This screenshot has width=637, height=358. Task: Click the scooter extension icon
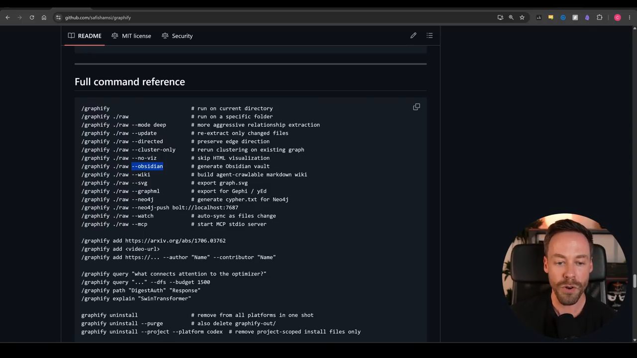(x=538, y=17)
